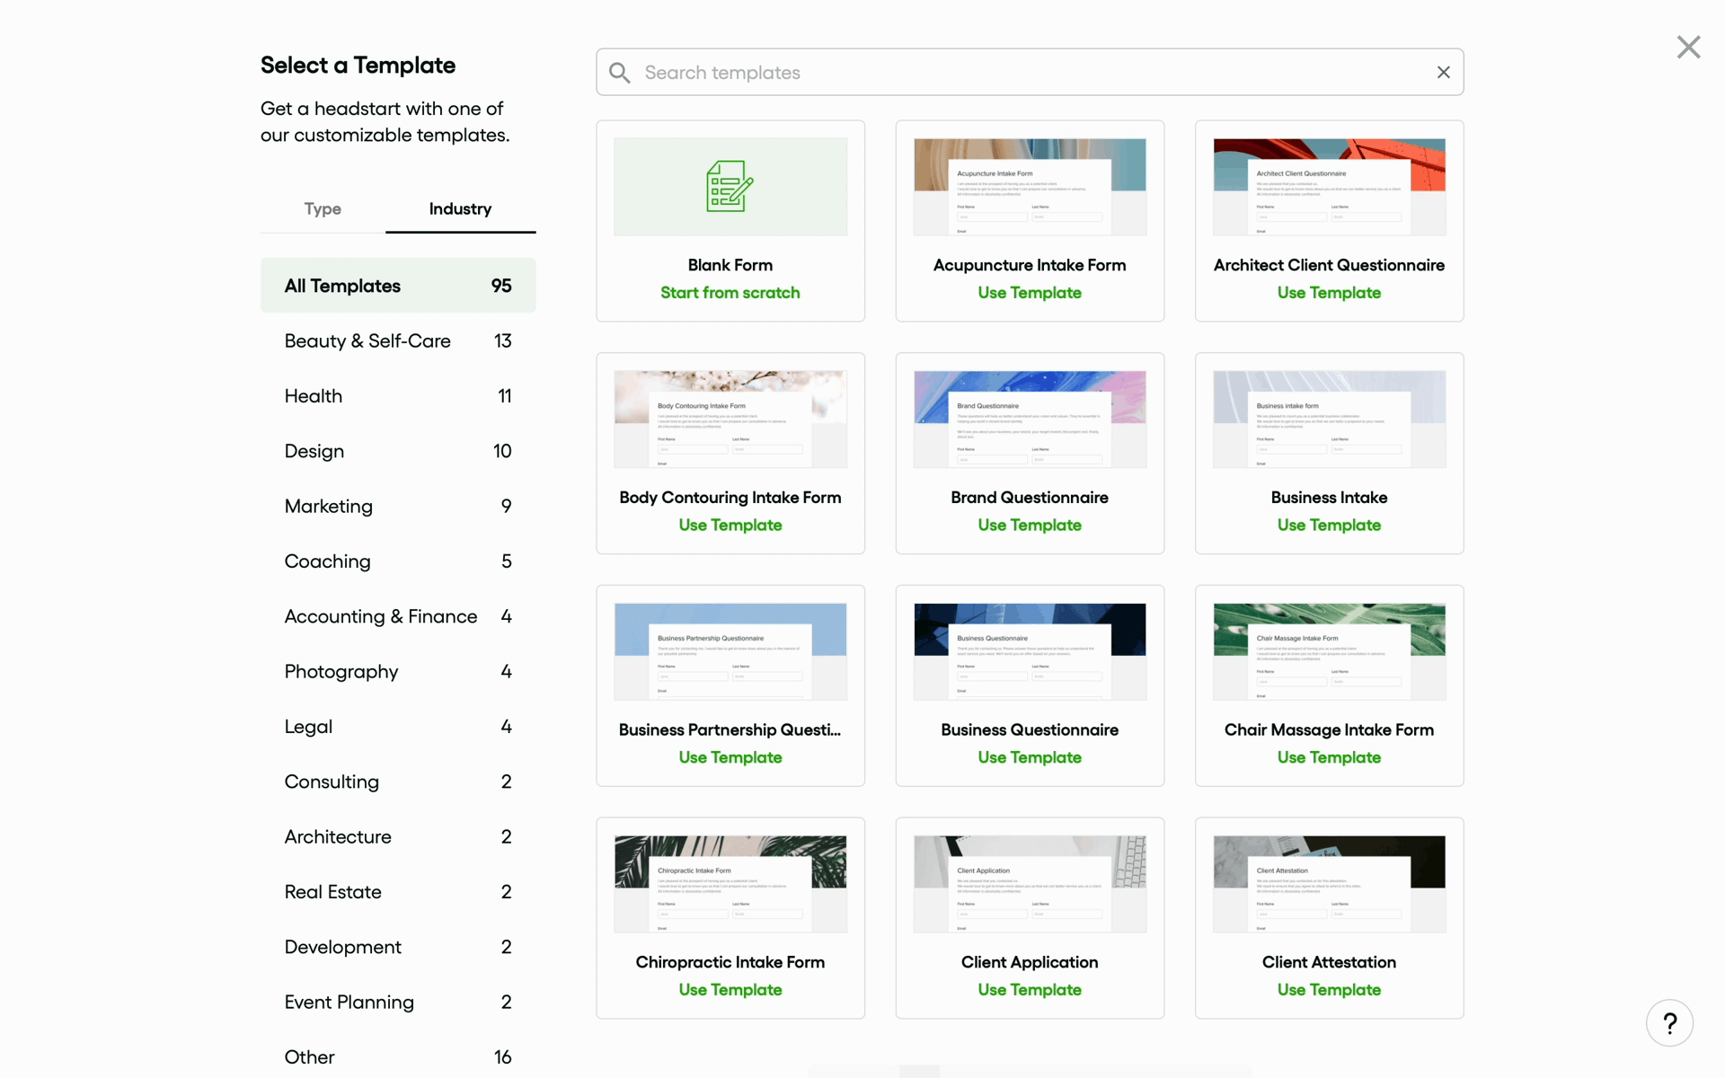
Task: Filter by Real Estate industry
Action: (x=398, y=892)
